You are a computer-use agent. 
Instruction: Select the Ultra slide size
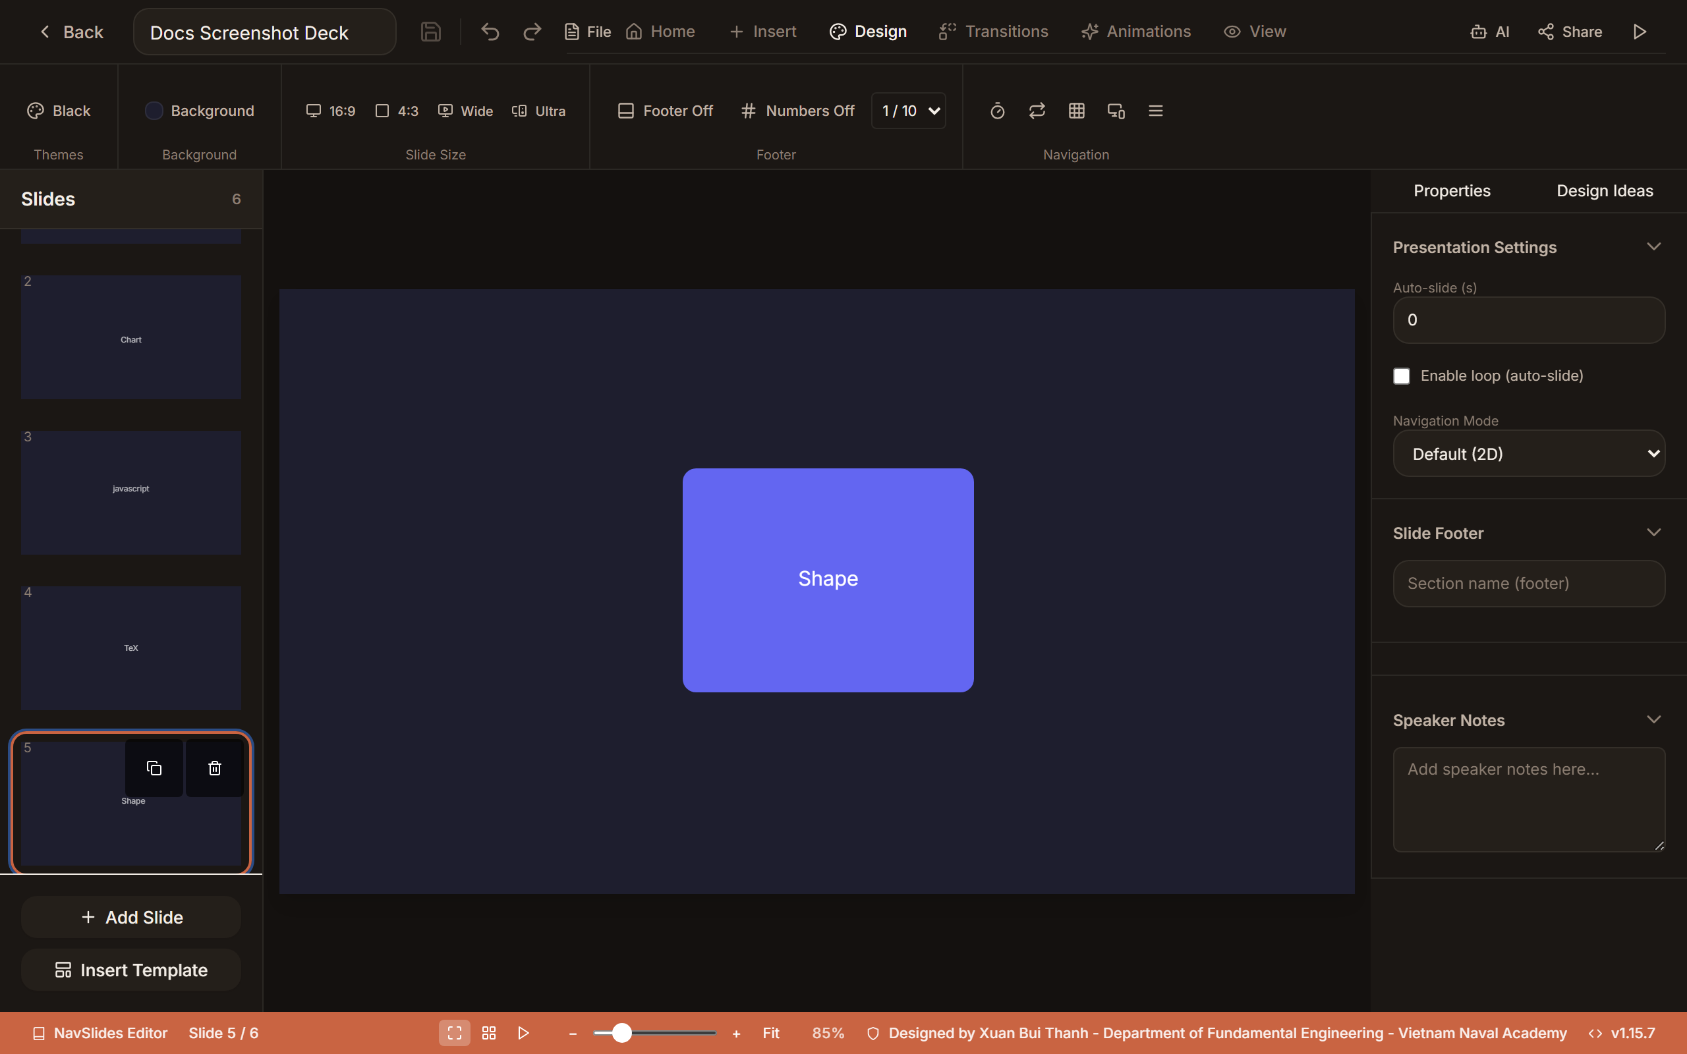pyautogui.click(x=538, y=111)
